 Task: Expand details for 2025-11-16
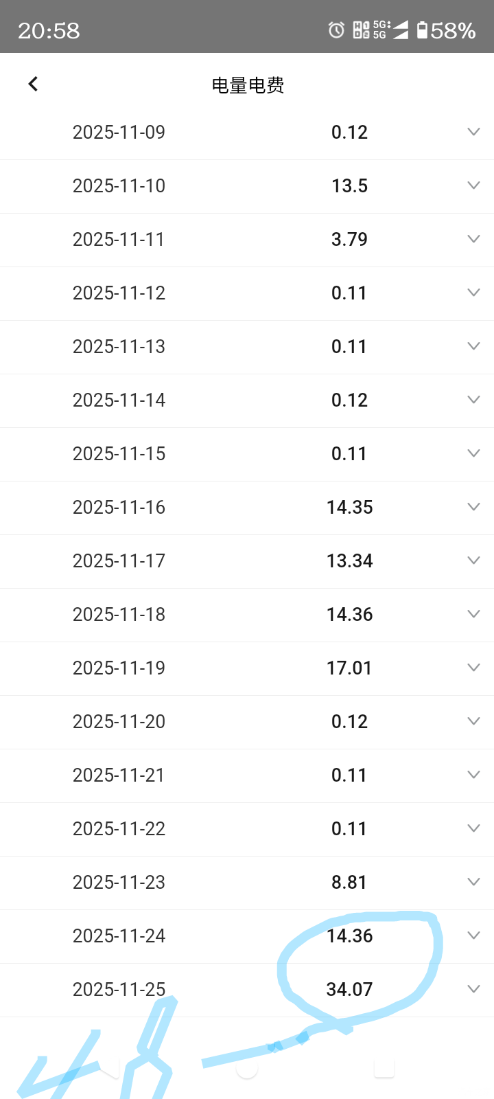point(473,507)
